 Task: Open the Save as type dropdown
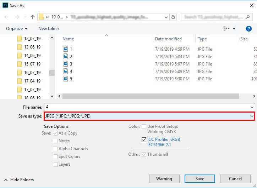tap(149, 116)
